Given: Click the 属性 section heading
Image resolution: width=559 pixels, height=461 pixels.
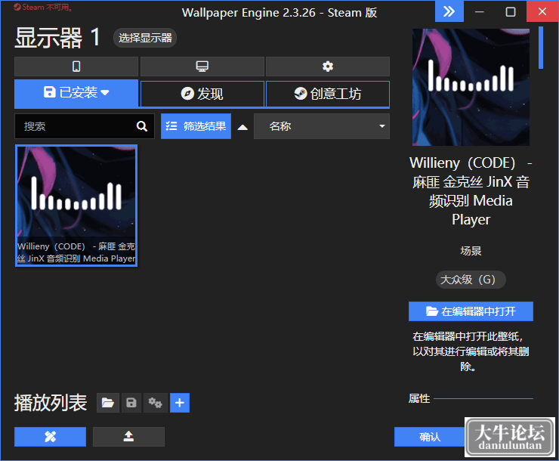Looking at the screenshot, I should [419, 398].
